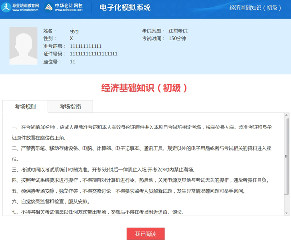291x242 pixels.
Task: Open the 中华会计网校 www.chinaacc.com link
Action: 69,8
